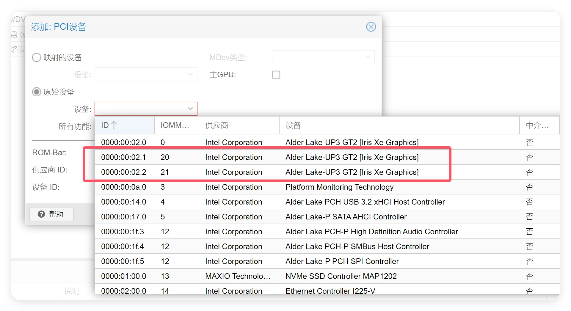Tick the 主GPU checkbox

tap(276, 75)
